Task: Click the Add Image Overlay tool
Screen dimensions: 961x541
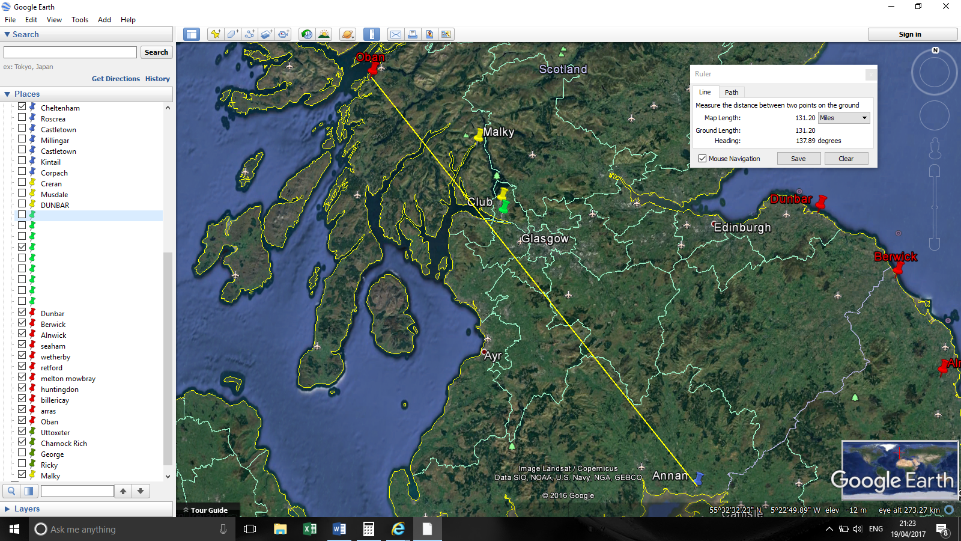Action: pos(266,34)
